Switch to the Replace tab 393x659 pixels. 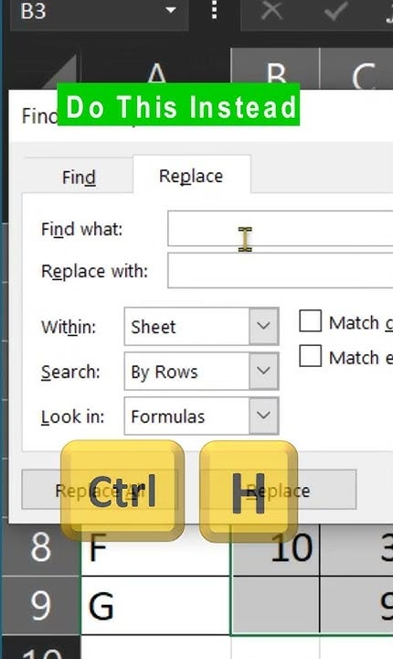click(x=191, y=176)
